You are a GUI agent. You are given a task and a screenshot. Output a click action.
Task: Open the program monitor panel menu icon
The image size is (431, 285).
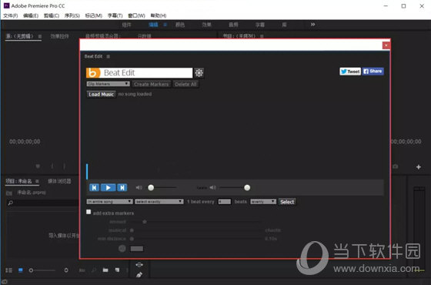[x=262, y=36]
